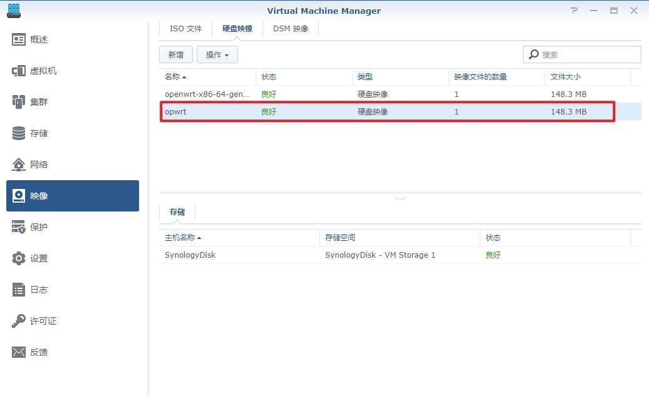The image size is (649, 396).
Task: Click the panel splitter collapse handle
Action: point(400,198)
